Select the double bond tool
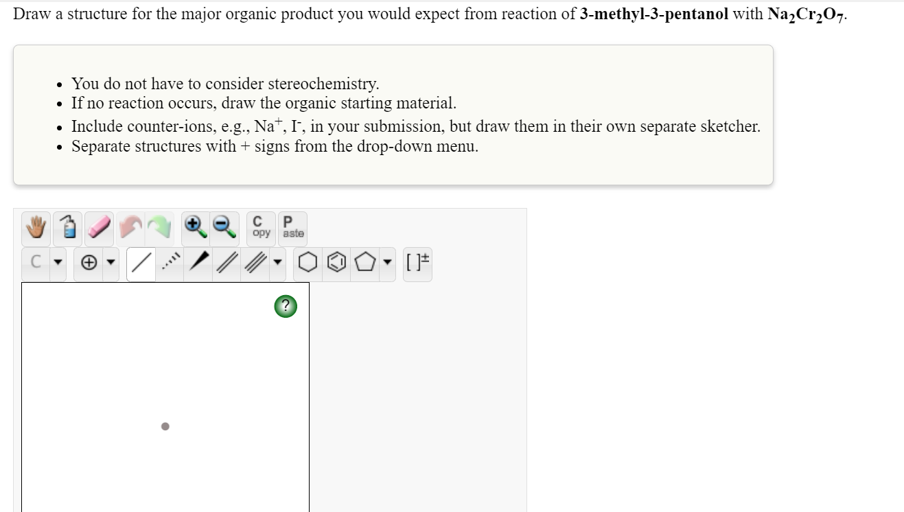The height and width of the screenshot is (512, 904). 225,263
